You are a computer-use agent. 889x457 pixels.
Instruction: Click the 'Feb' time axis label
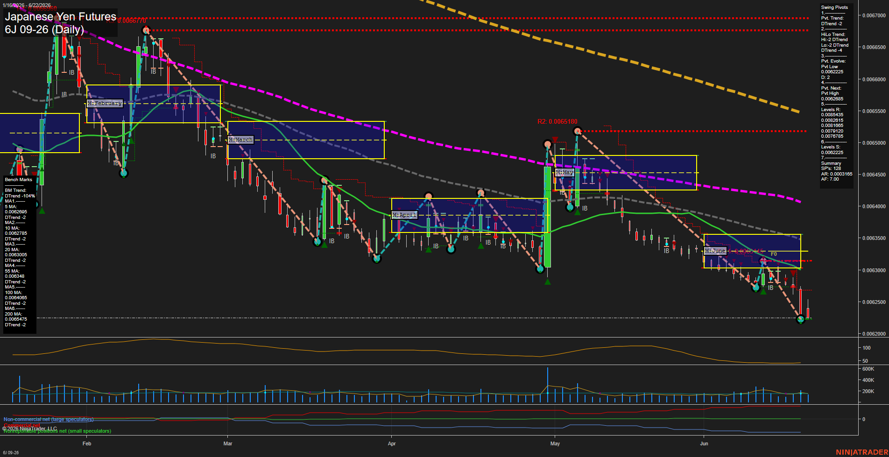click(x=87, y=443)
